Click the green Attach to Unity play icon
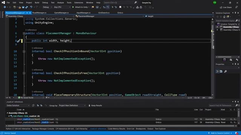This screenshot has width=241, height=135. [73, 7]
